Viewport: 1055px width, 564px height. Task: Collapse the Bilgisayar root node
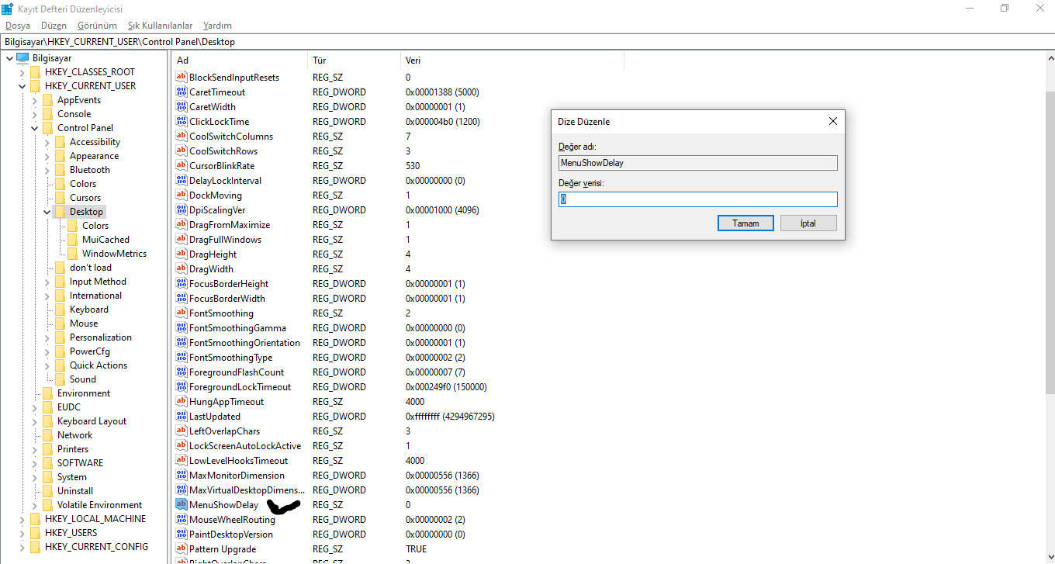pos(9,58)
